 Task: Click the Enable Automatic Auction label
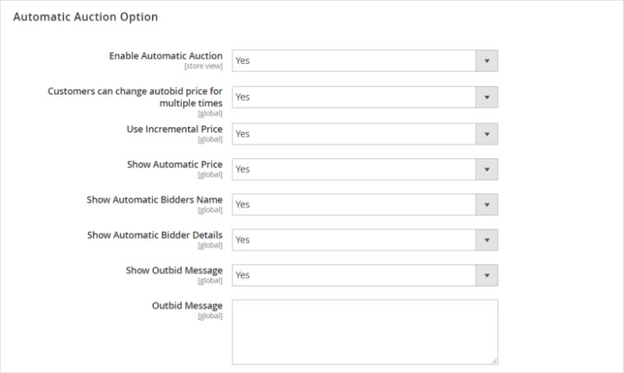pyautogui.click(x=165, y=56)
